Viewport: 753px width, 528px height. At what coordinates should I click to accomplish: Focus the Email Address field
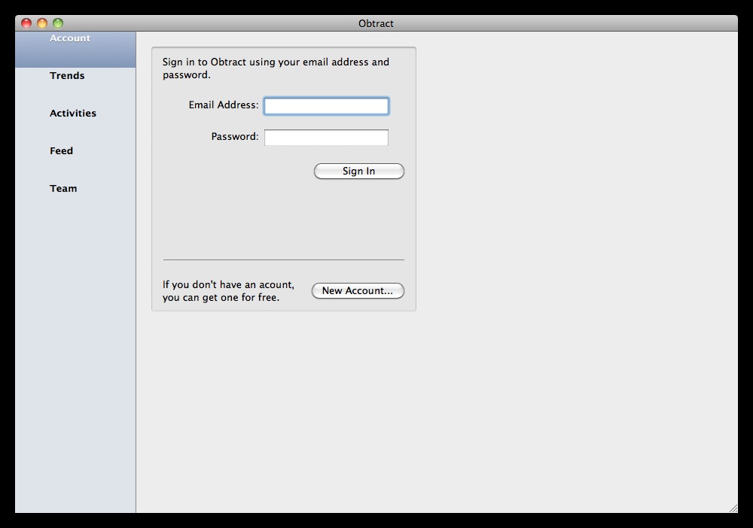point(326,106)
